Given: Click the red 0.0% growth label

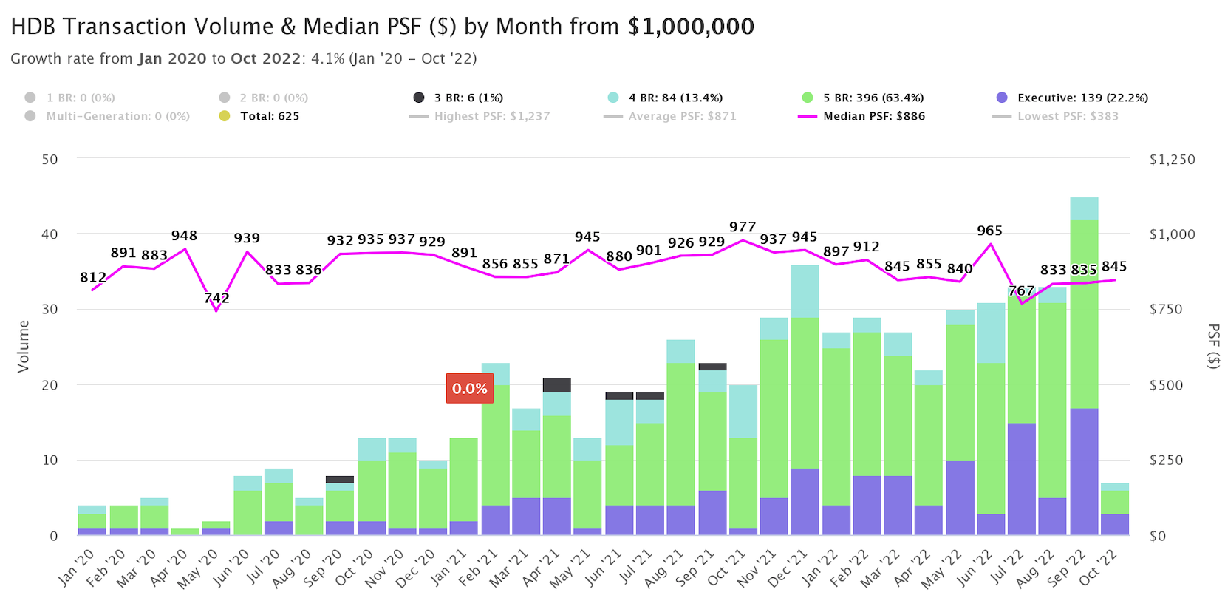Looking at the screenshot, I should (x=469, y=388).
